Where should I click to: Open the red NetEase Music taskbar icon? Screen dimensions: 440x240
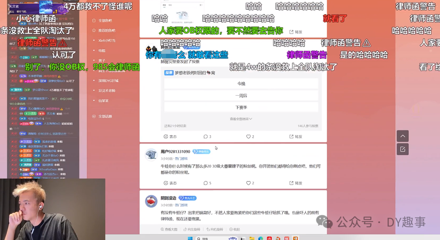(269, 238)
